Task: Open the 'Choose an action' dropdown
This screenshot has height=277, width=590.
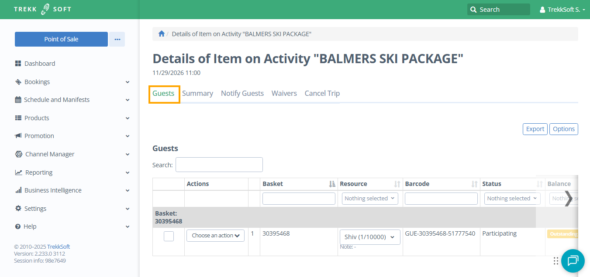Action: 215,236
